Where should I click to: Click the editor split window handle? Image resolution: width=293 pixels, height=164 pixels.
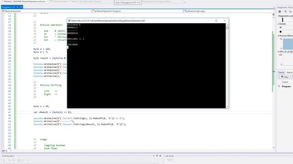[x=274, y=15]
